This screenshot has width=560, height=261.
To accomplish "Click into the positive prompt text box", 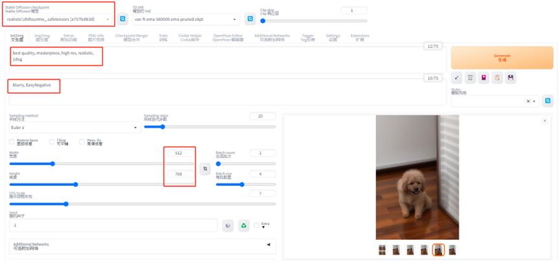I will (228, 60).
